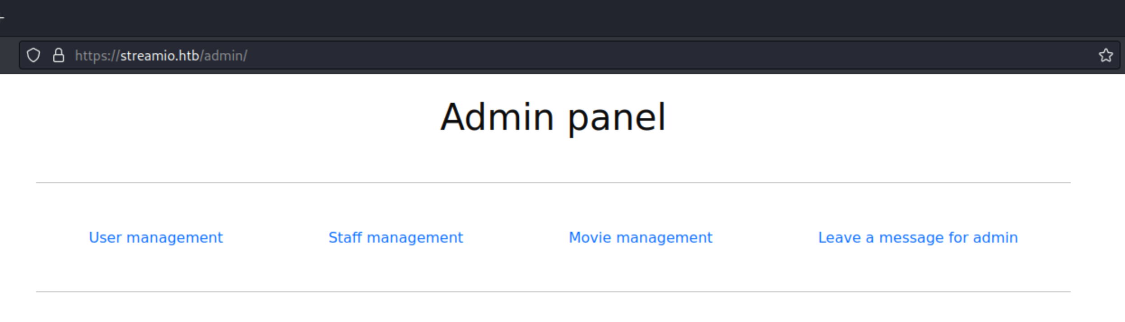
Task: Click the https:// prefix in the address bar
Action: point(98,56)
